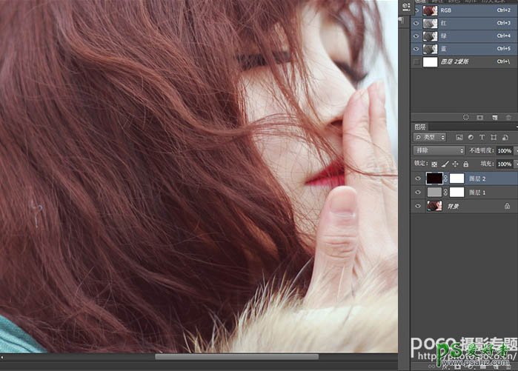
Task: Toggle visibility of 背景 layer
Action: click(419, 206)
